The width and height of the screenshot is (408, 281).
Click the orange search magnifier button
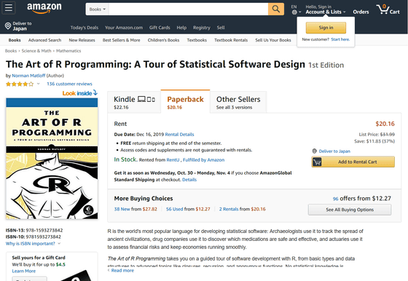[276, 9]
